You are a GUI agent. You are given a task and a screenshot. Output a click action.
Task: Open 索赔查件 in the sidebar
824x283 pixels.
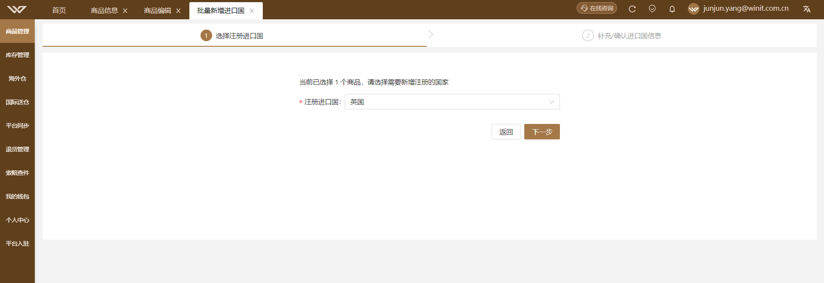(x=17, y=173)
